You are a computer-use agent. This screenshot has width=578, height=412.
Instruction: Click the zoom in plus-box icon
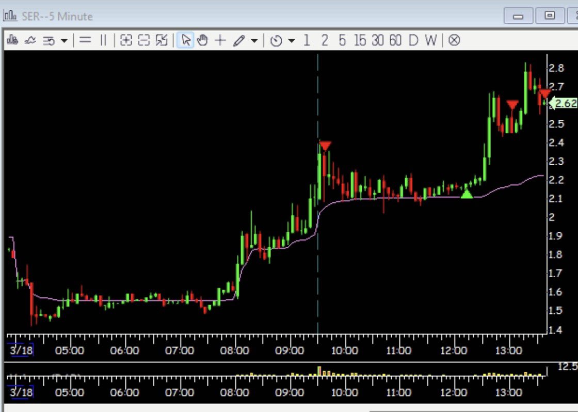(x=126, y=40)
